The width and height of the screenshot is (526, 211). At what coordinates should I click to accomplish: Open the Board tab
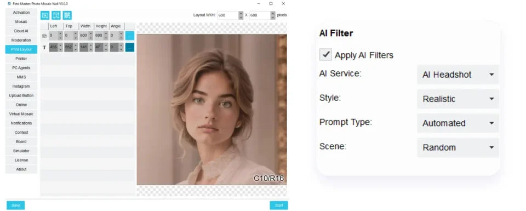pyautogui.click(x=21, y=141)
